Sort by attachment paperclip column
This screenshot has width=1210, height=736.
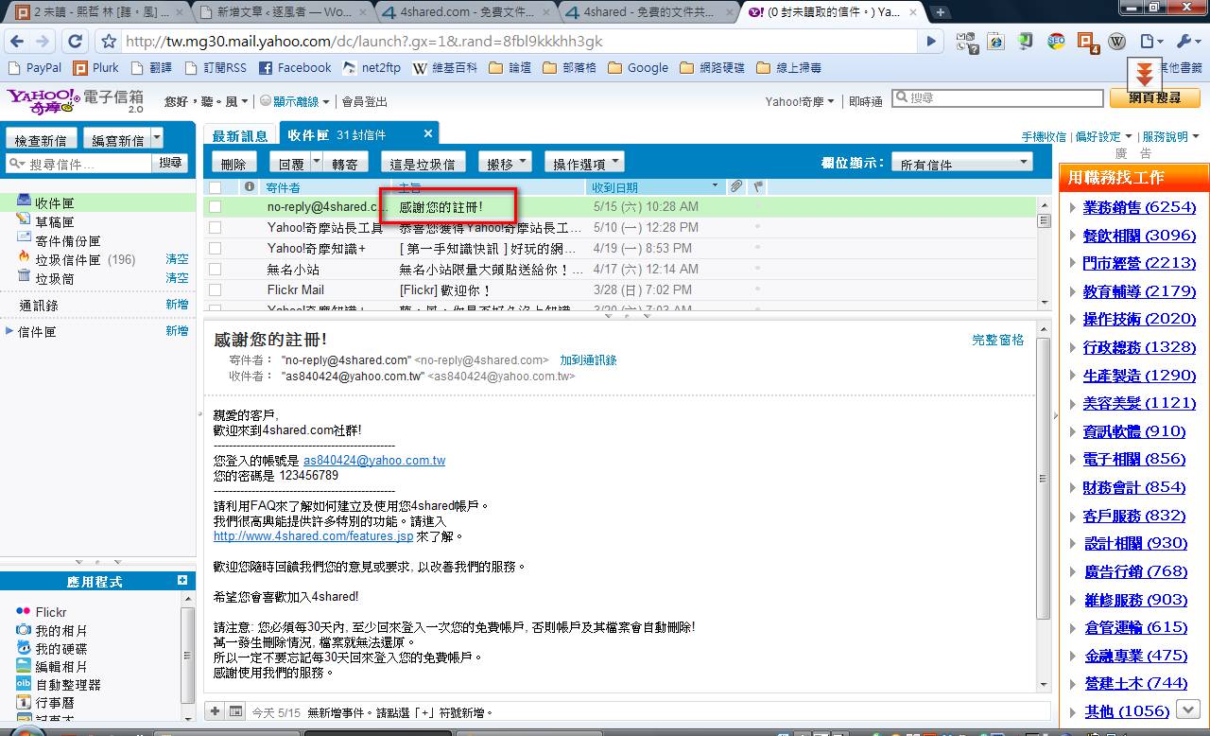point(736,186)
